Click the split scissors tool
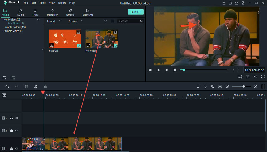This screenshot has height=152, width=267. tap(36, 87)
